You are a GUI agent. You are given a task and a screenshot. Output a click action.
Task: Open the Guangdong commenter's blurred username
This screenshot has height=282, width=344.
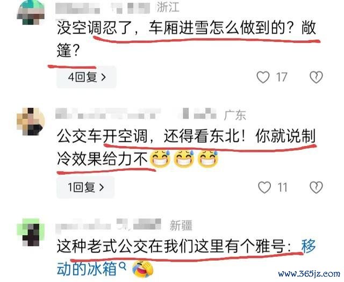point(136,113)
